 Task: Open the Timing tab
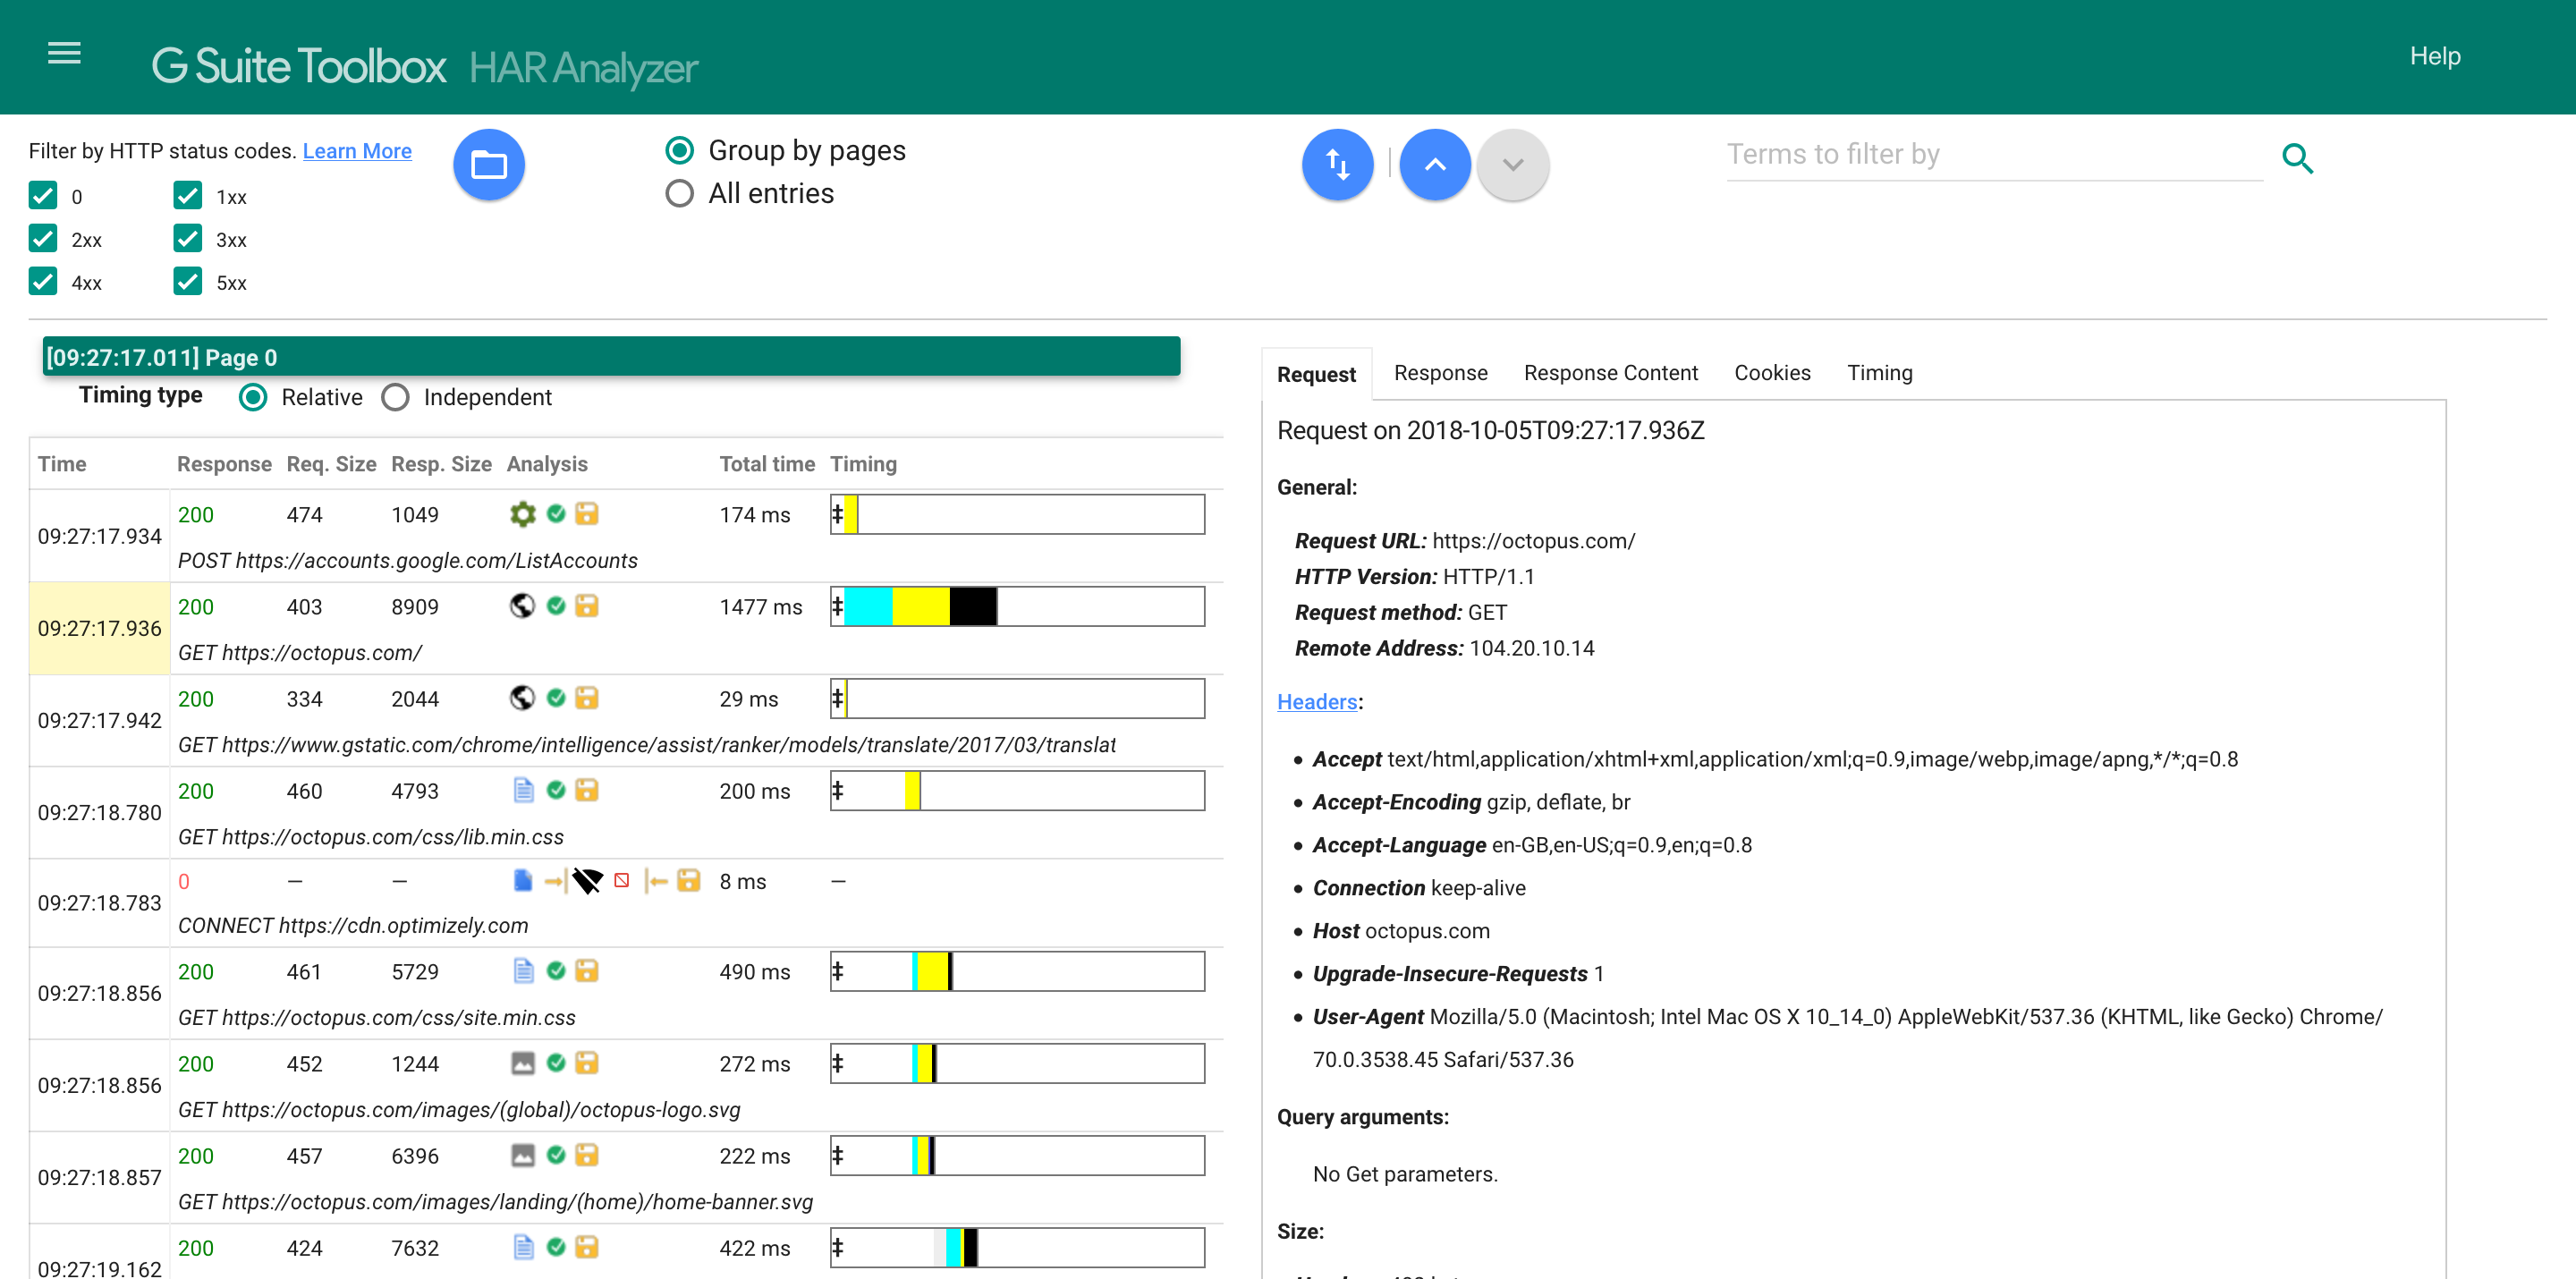click(1879, 373)
